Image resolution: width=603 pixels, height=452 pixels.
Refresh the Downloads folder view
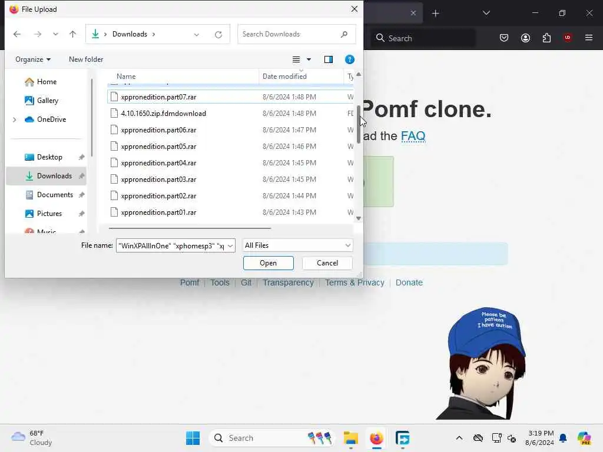(218, 35)
